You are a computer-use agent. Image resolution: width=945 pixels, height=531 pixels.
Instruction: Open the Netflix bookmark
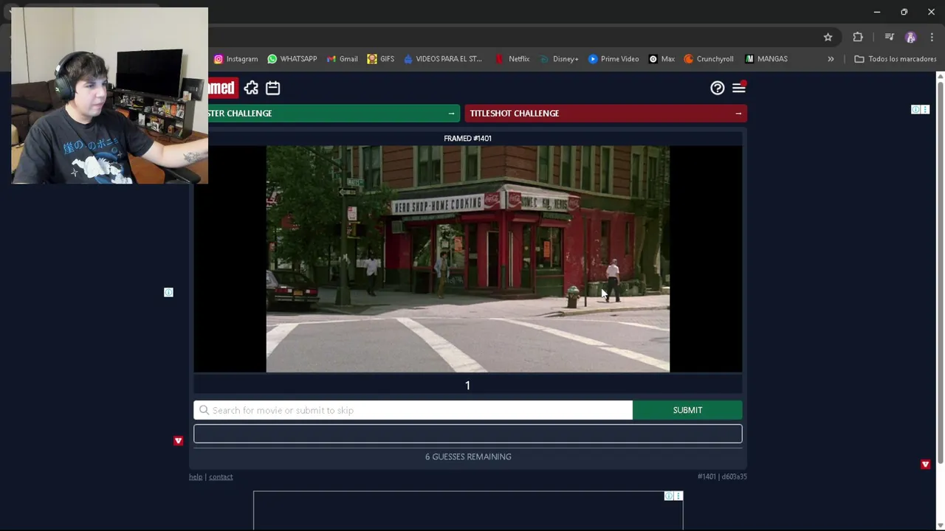point(512,59)
